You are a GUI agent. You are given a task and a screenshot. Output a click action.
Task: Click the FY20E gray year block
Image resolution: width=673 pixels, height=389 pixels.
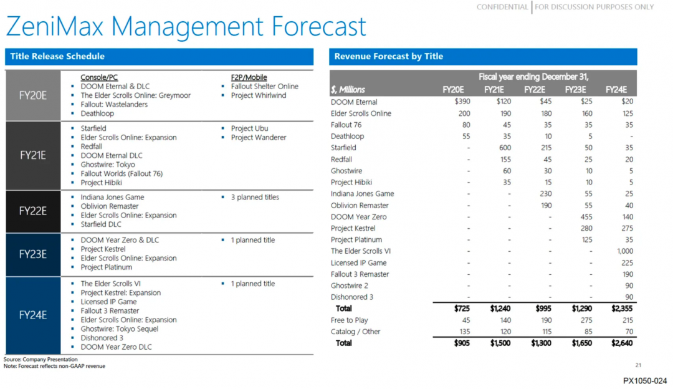pos(33,95)
